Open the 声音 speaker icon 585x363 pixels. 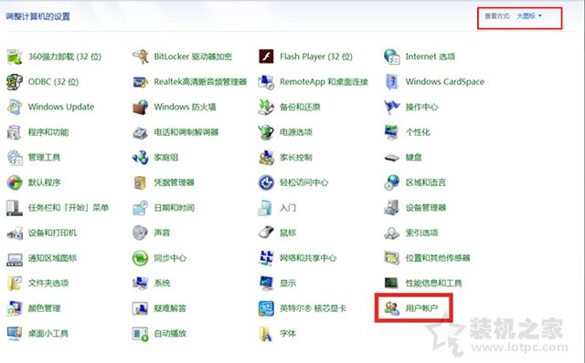click(140, 233)
